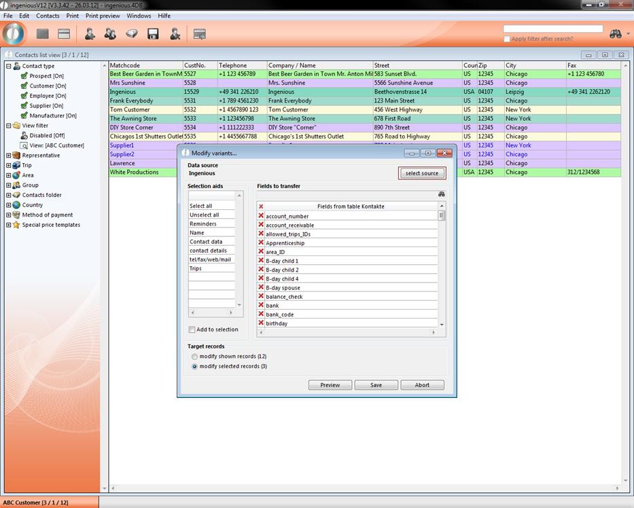This screenshot has width=634, height=508.
Task: Click the add contact toolbar icon
Action: pos(89,33)
